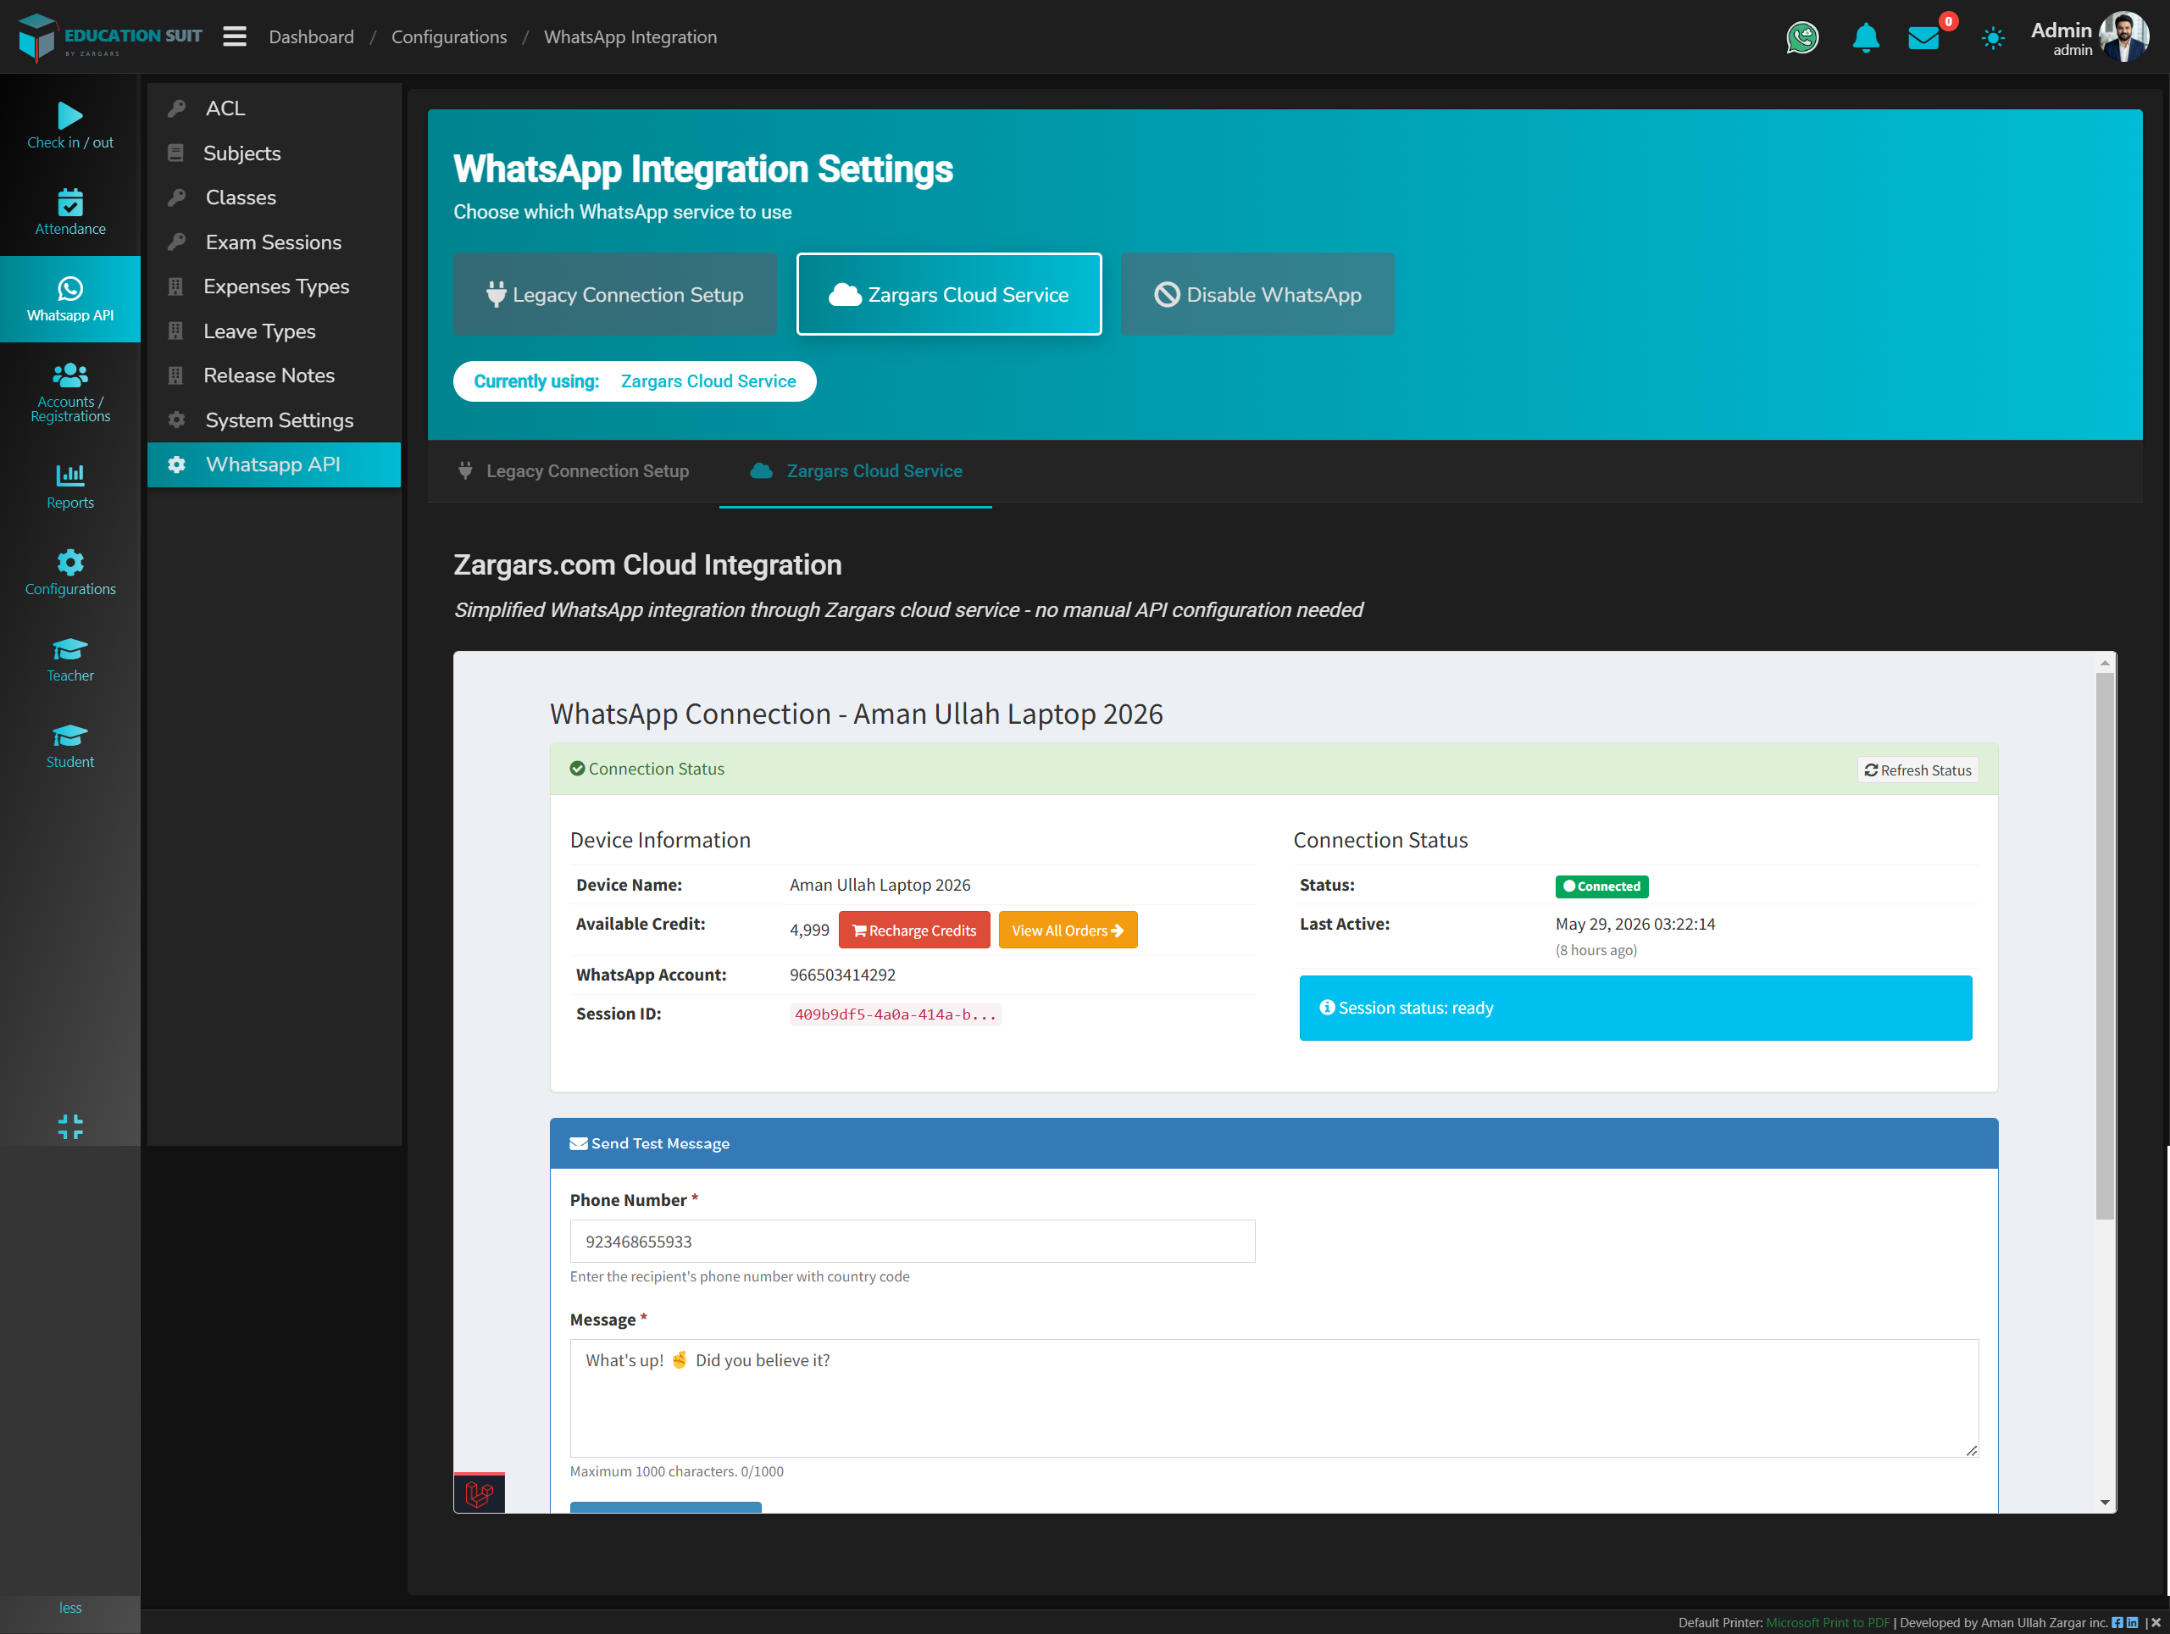2170x1634 pixels.
Task: Click the "Zargars.com Cloud Integration" heading
Action: coord(647,564)
